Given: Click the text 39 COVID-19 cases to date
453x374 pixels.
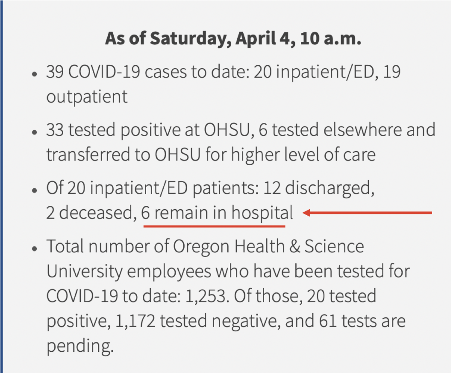Looking at the screenshot, I should pos(147,72).
